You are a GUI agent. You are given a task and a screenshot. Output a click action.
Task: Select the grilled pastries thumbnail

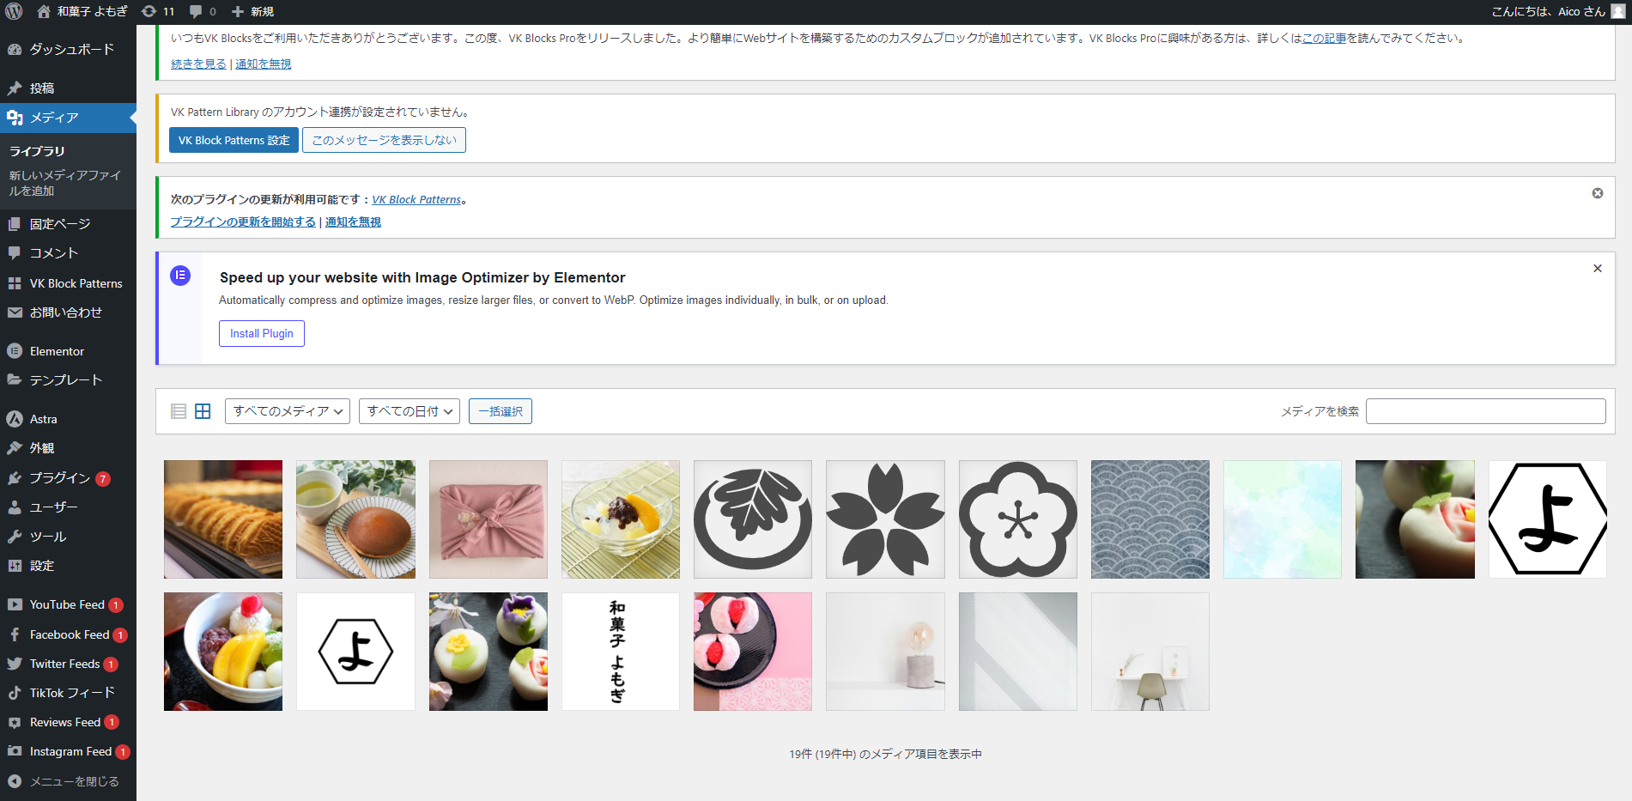[x=223, y=519]
